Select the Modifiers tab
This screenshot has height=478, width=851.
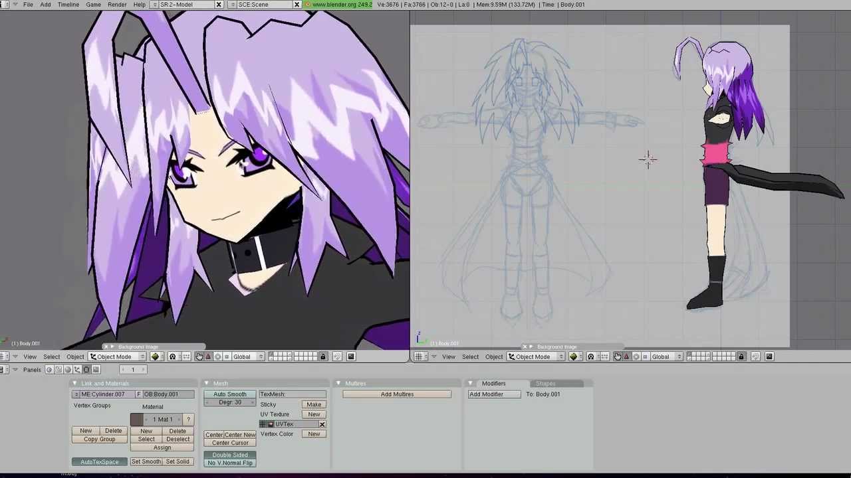click(493, 384)
